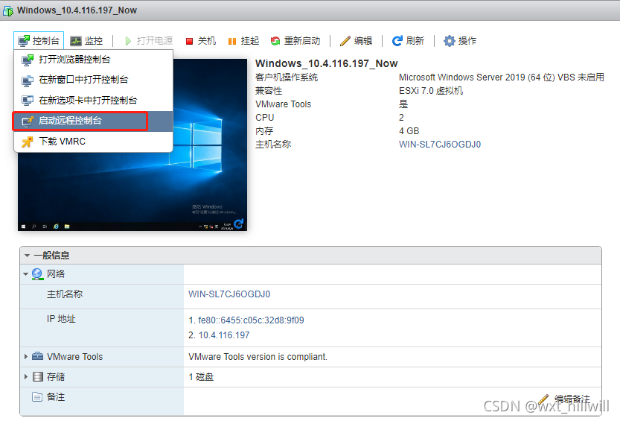Click the new-tab console menu icon

click(28, 101)
